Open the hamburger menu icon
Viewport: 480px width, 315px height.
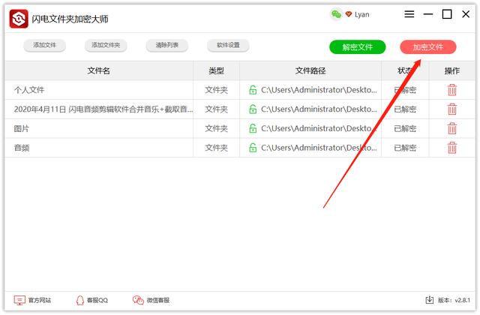(409, 14)
